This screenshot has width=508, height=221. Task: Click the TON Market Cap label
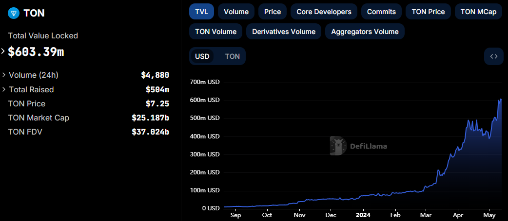click(x=39, y=118)
